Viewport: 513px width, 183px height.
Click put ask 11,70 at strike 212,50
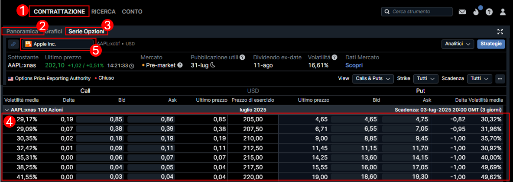[406, 148]
